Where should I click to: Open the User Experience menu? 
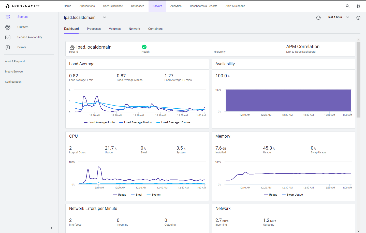[113, 6]
